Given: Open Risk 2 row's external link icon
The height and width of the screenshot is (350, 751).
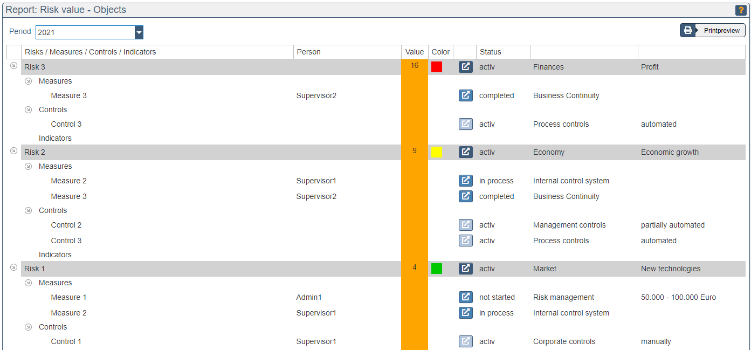Looking at the screenshot, I should point(465,152).
